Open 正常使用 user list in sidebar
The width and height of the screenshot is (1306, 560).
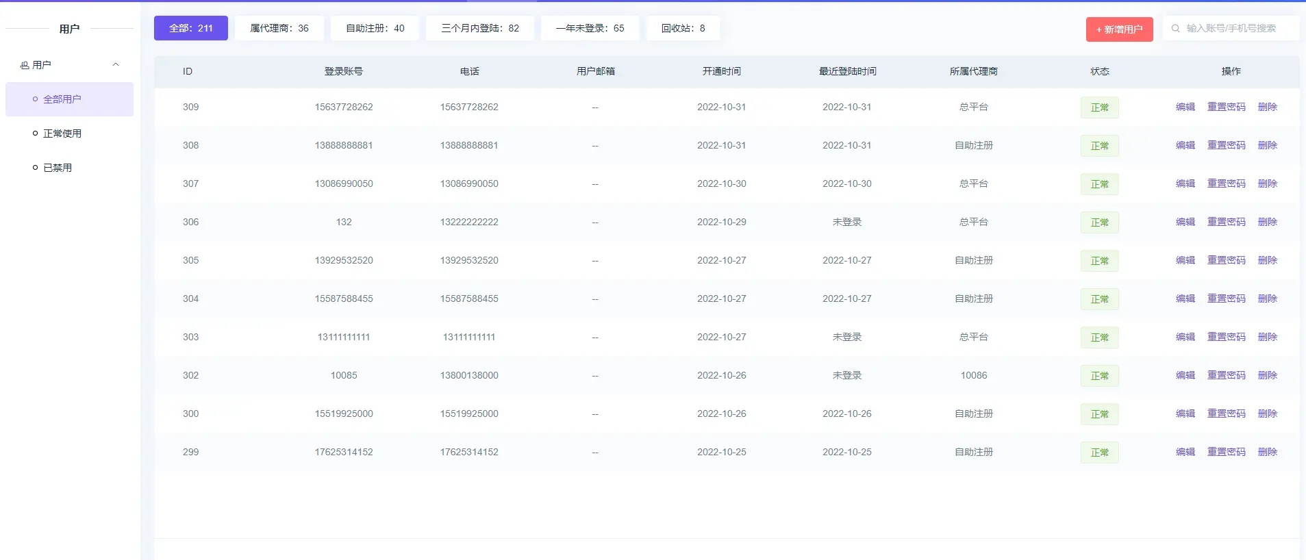[62, 133]
